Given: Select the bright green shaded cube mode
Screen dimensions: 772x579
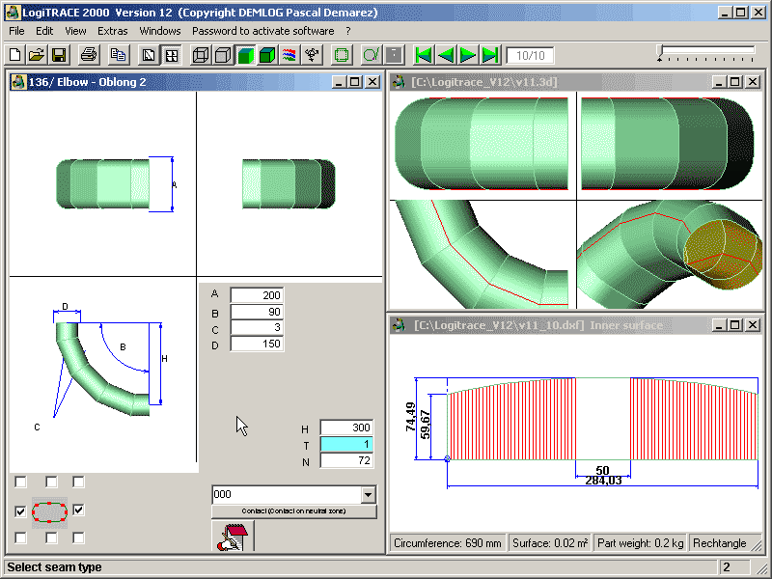Looking at the screenshot, I should pyautogui.click(x=245, y=55).
